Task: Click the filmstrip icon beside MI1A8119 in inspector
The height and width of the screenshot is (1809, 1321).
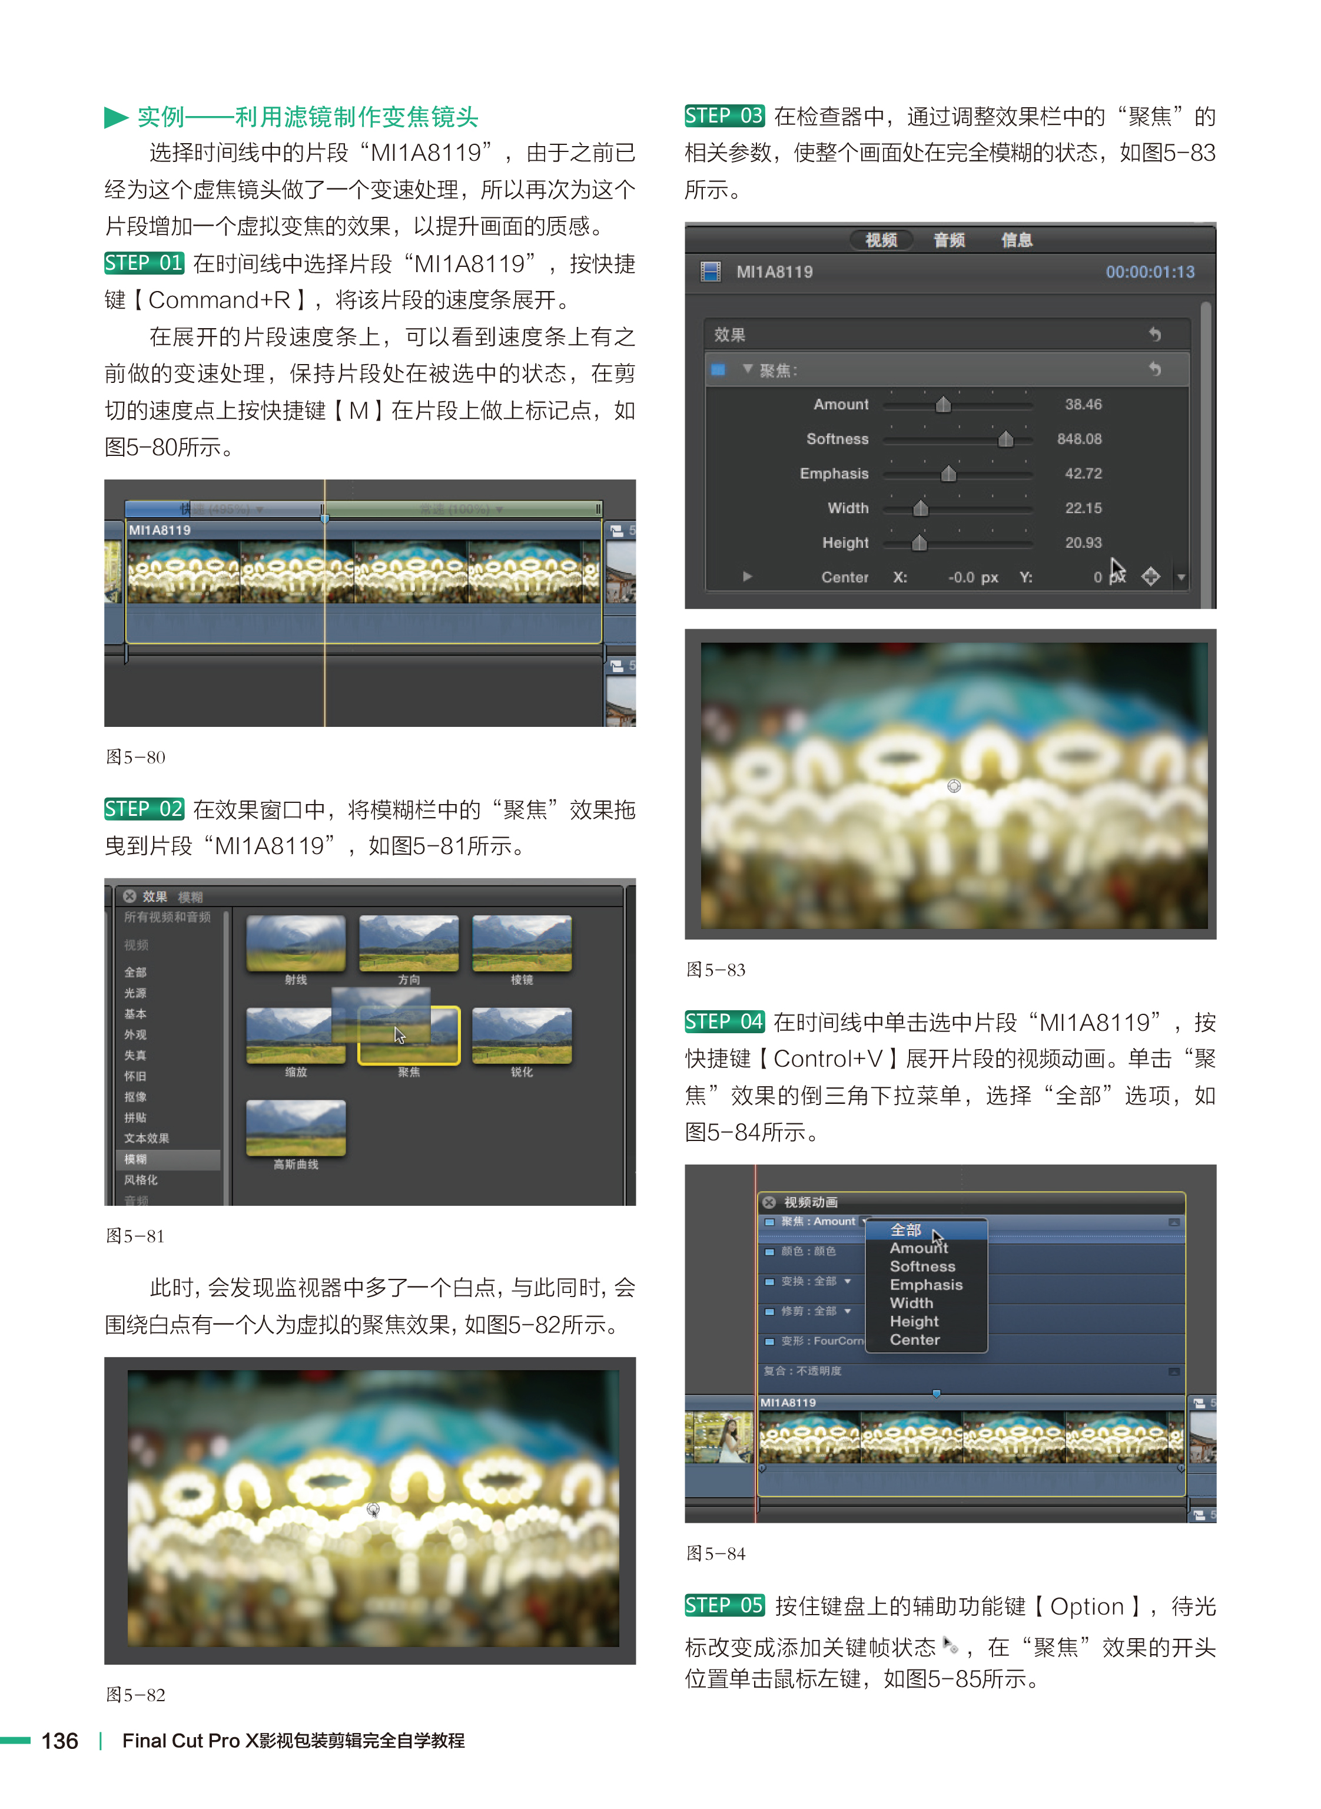Action: 710,271
